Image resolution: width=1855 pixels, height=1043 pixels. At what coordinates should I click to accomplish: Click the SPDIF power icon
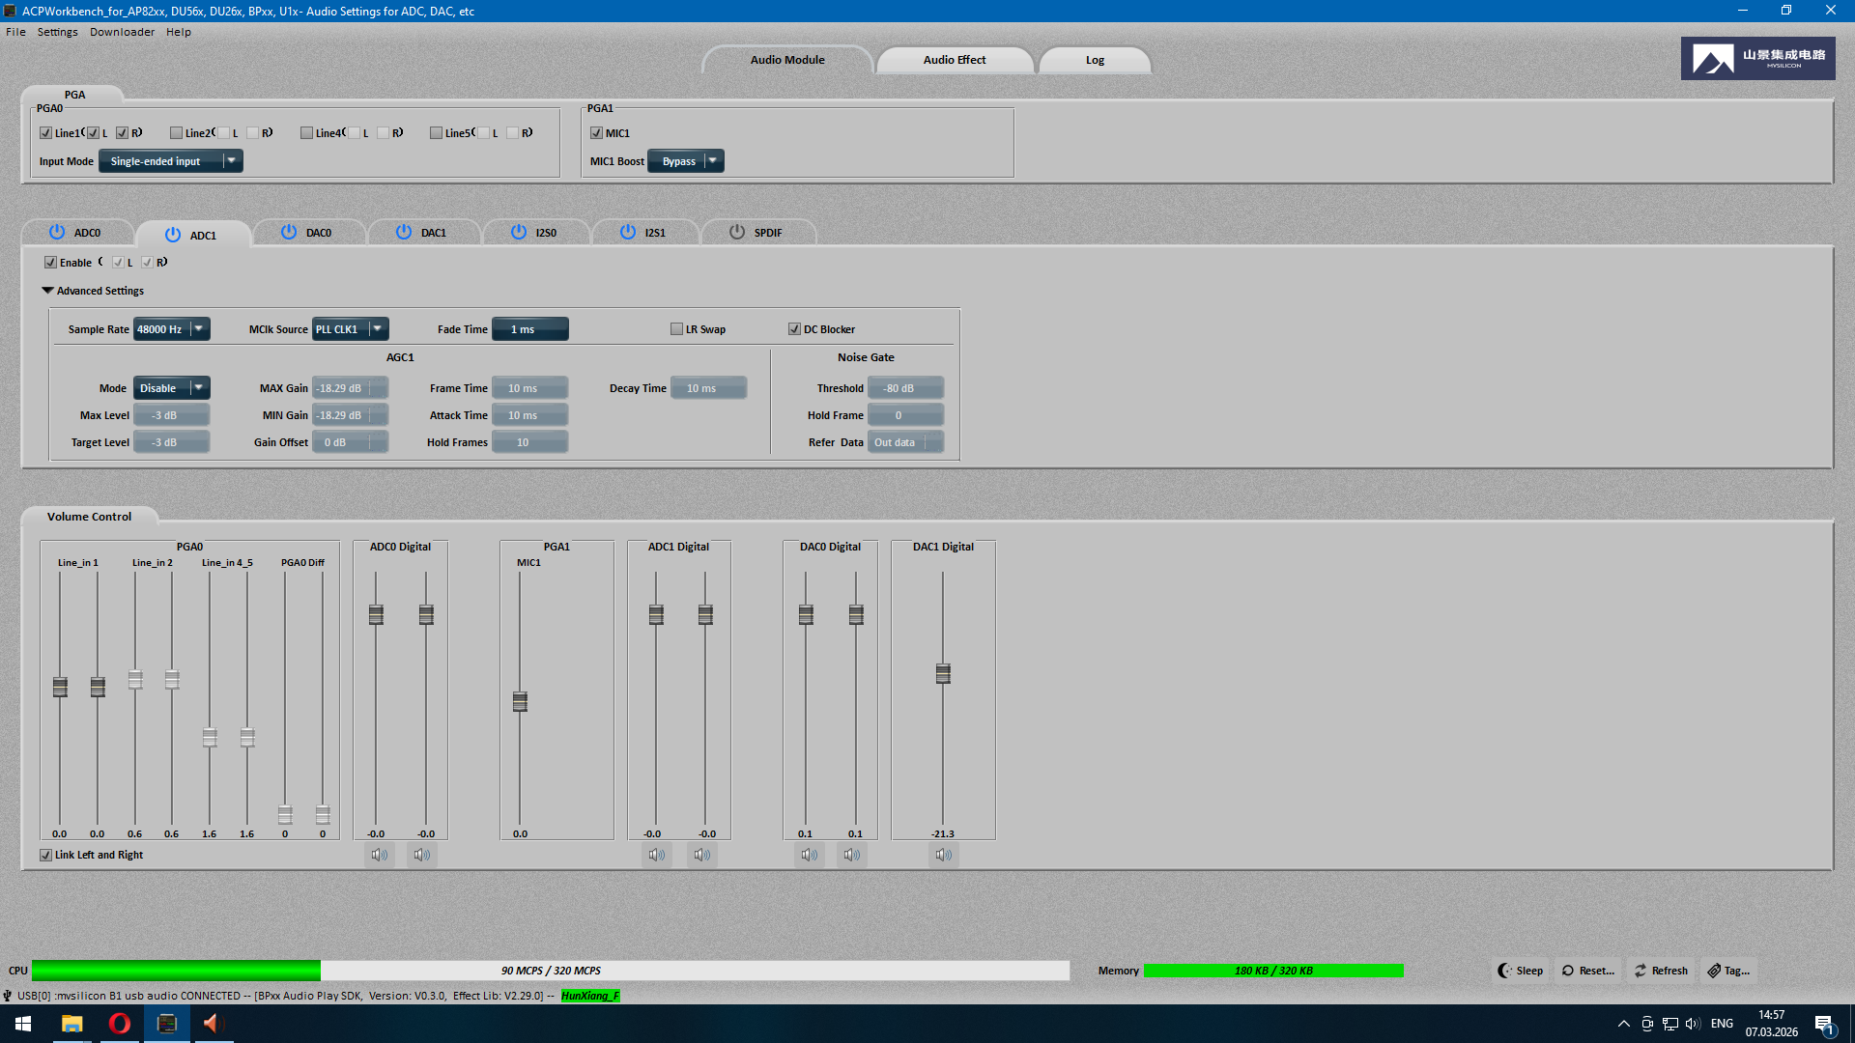coord(737,232)
